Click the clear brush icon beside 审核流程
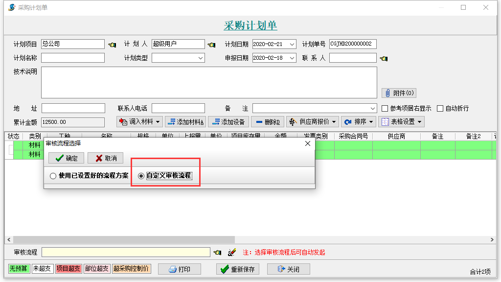 232,253
